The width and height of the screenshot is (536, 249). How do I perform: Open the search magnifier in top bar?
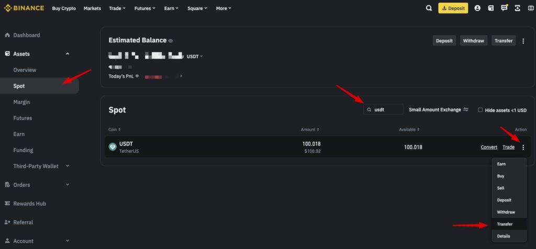tap(429, 8)
